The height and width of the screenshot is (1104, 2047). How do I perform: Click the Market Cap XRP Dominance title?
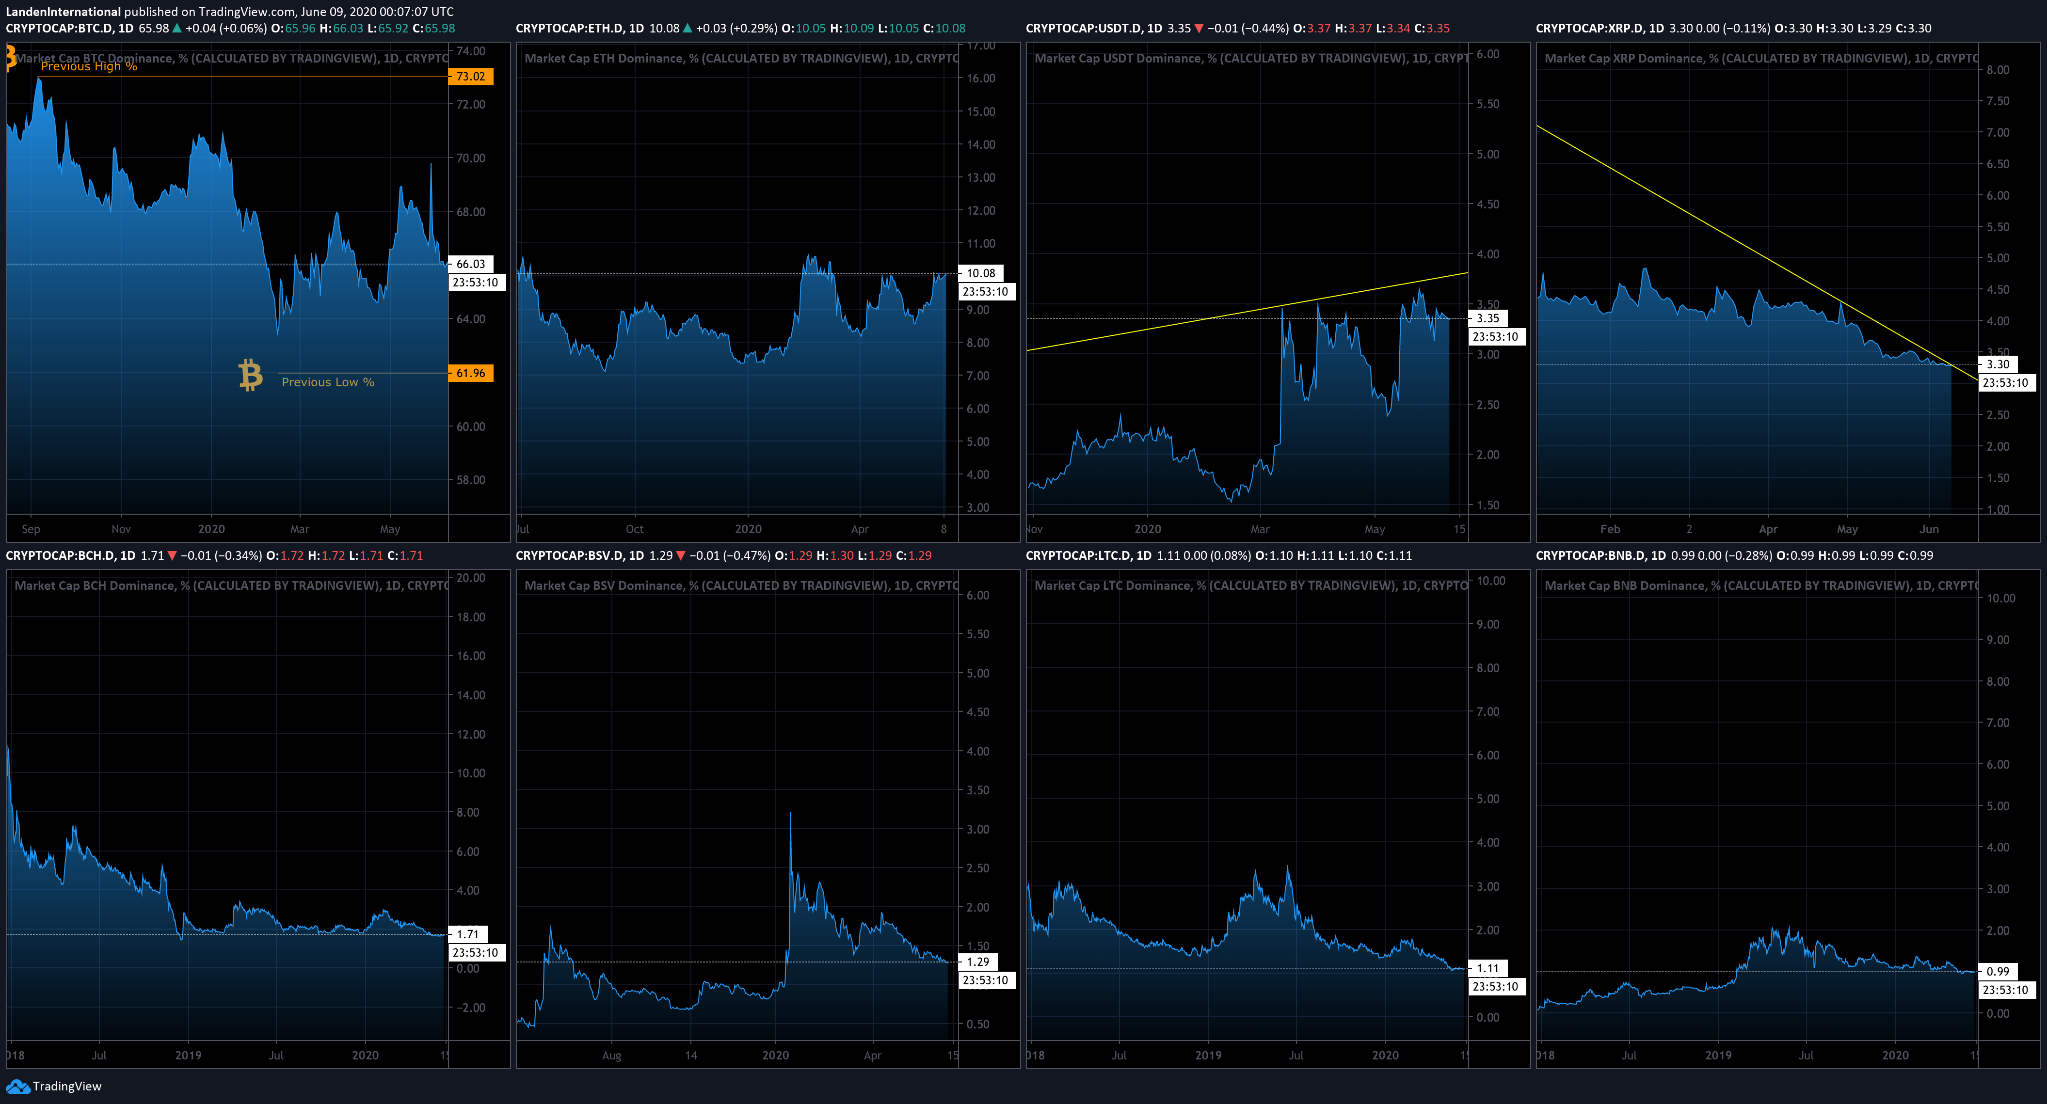tap(1762, 58)
